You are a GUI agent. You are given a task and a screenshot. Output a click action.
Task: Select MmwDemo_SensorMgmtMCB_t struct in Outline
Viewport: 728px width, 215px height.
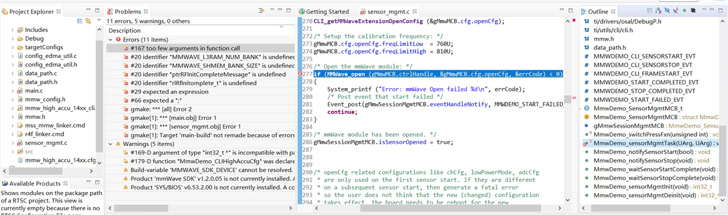638,109
